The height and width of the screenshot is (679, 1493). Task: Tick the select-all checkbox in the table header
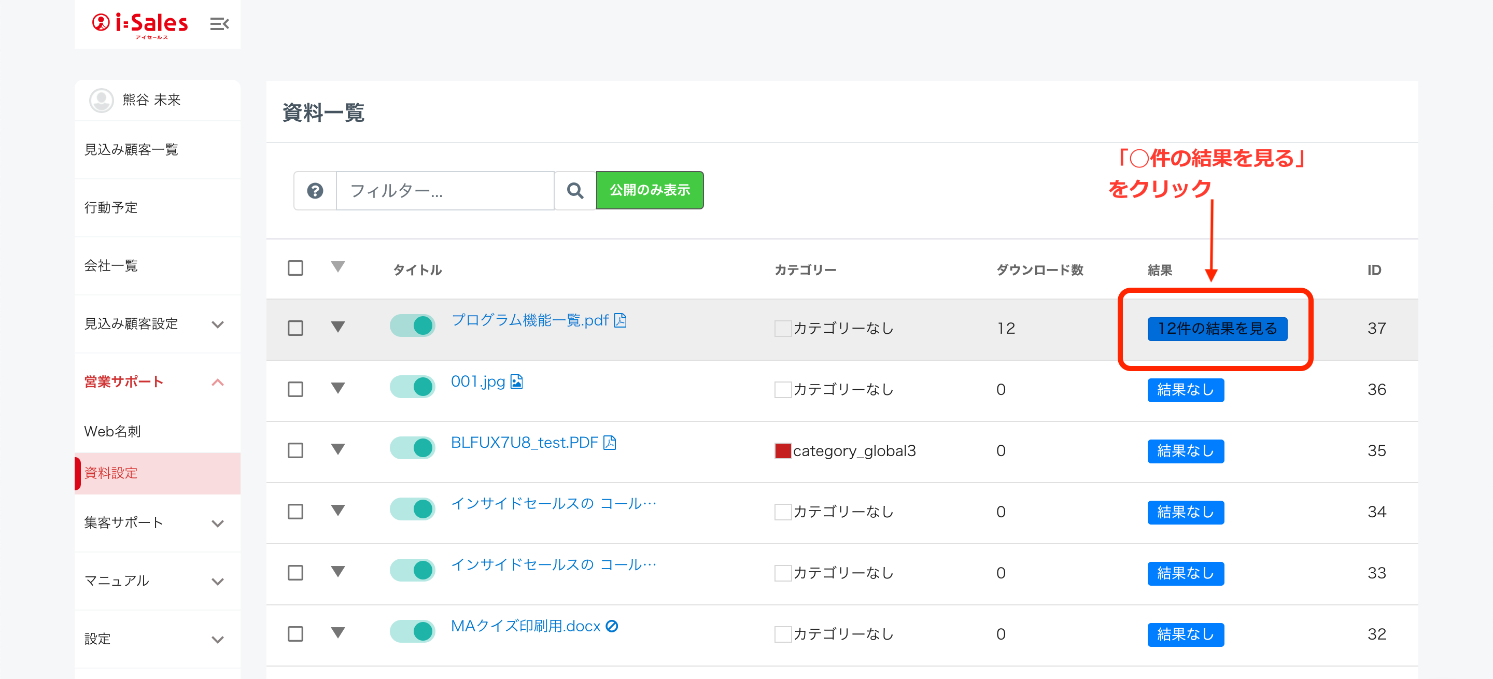click(x=295, y=268)
